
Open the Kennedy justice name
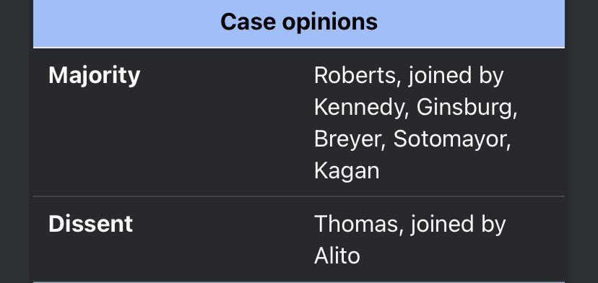(358, 108)
